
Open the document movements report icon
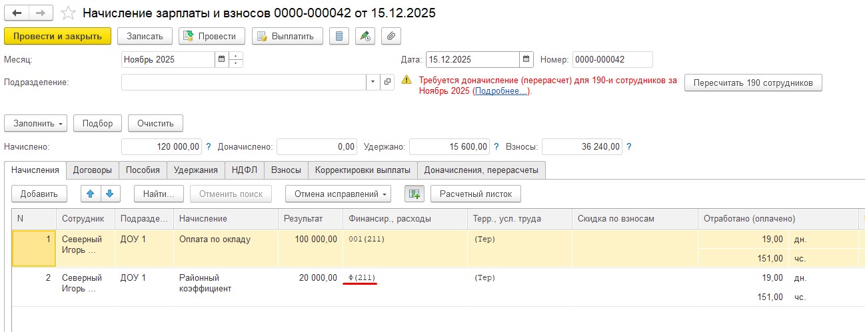coord(339,36)
